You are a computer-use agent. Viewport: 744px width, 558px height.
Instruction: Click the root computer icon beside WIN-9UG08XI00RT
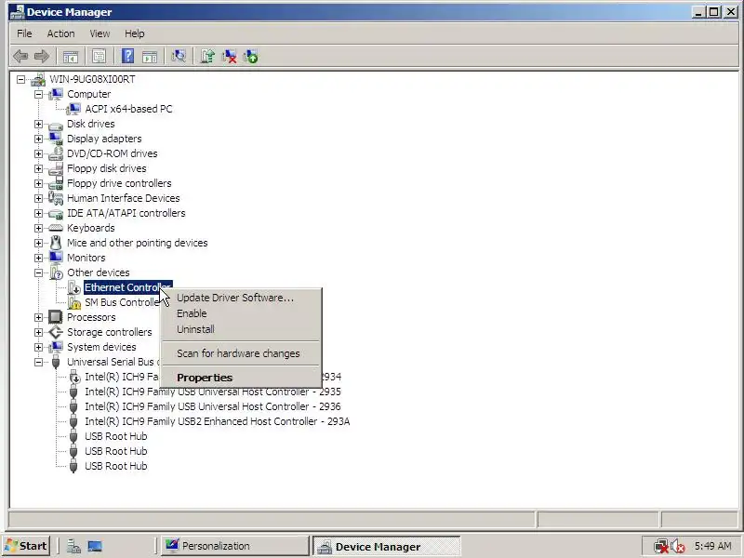pos(38,80)
